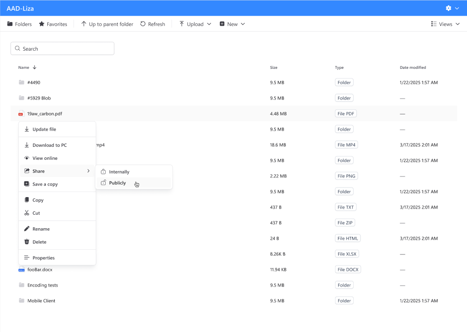The height and width of the screenshot is (332, 467).
Task: Select the Favorites star icon
Action: [x=41, y=24]
